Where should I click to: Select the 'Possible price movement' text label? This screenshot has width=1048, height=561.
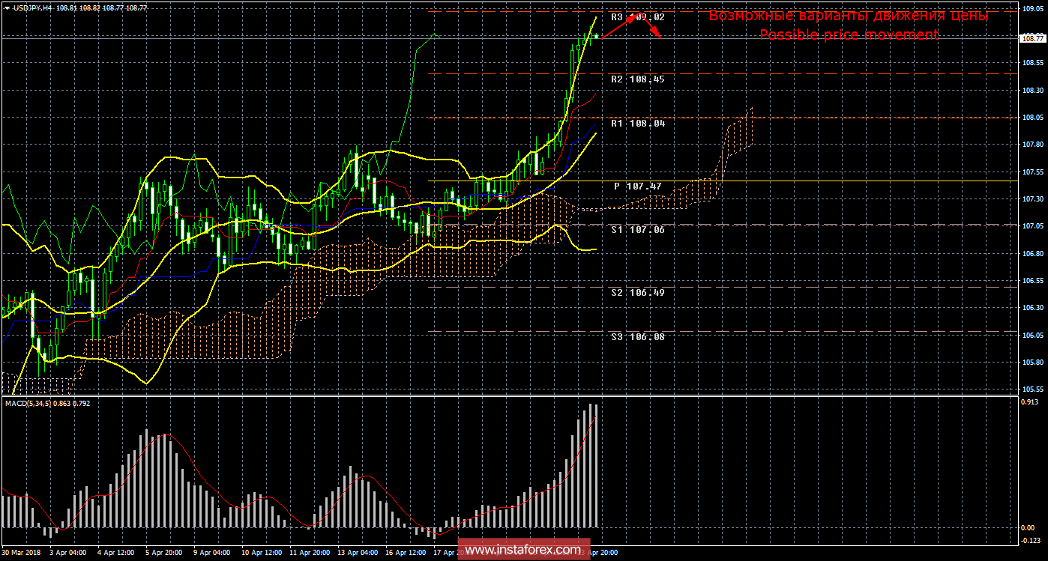pos(849,34)
